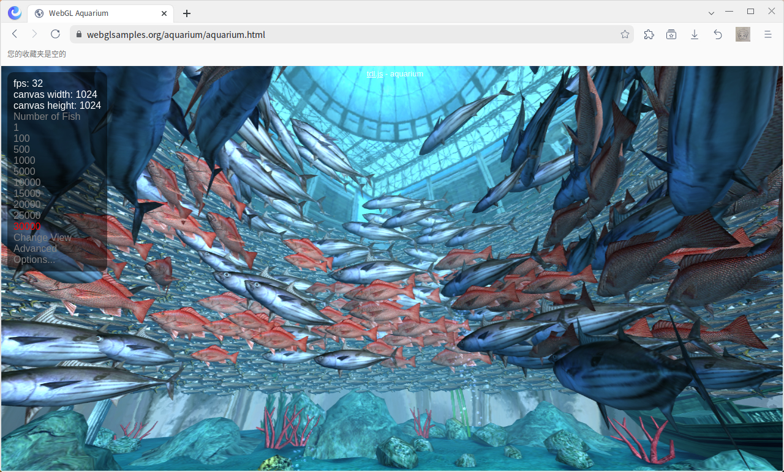
Task: Select 1000 as the number of fish
Action: (24, 160)
